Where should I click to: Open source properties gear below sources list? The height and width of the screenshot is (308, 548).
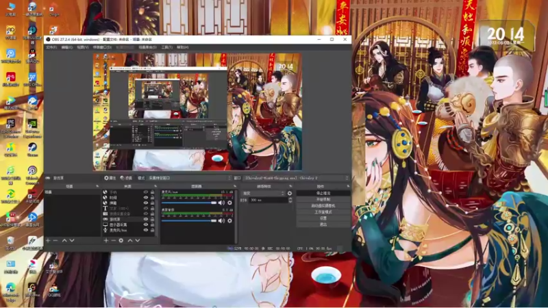[x=121, y=241]
